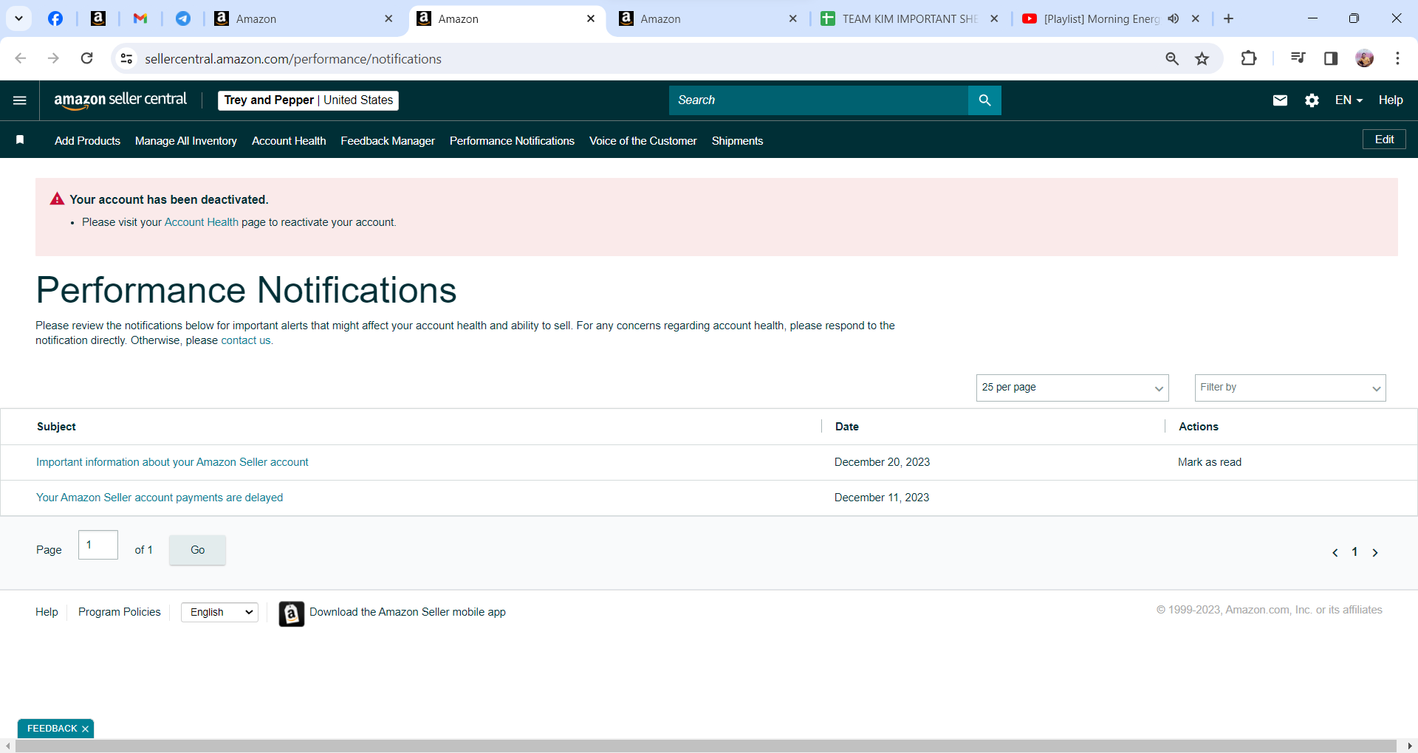Open the payments are delayed notification
The height and width of the screenshot is (753, 1418).
[x=160, y=498]
